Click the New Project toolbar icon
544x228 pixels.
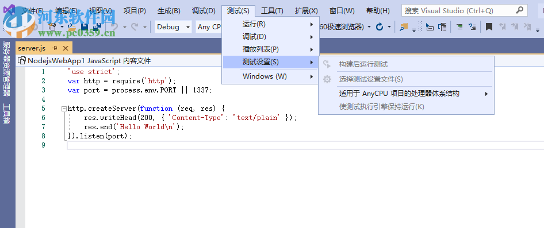[x=52, y=26]
